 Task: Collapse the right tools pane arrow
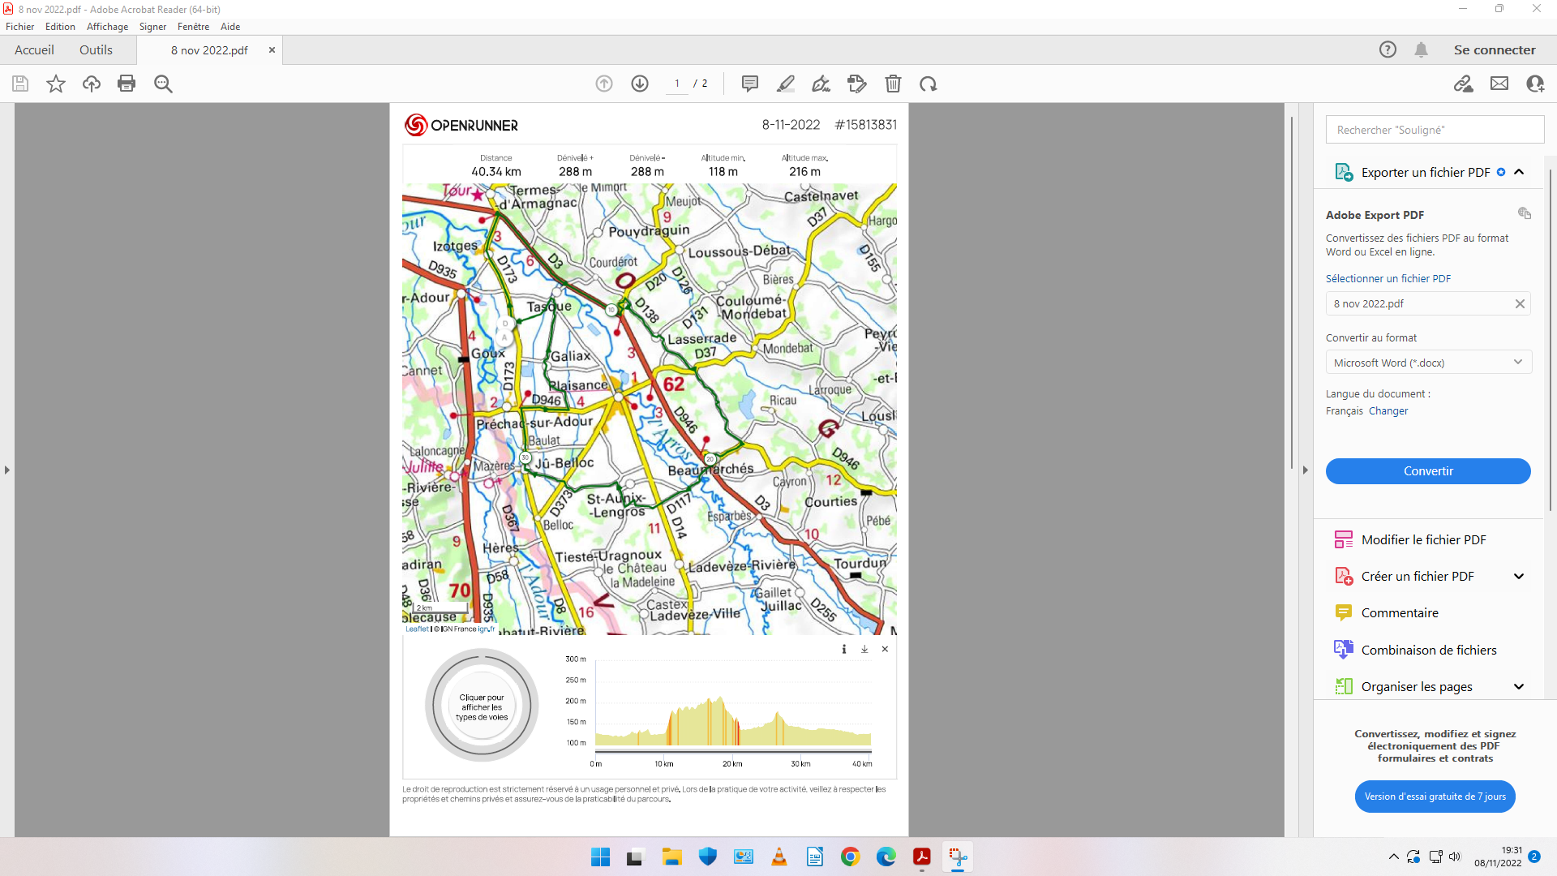(1305, 470)
